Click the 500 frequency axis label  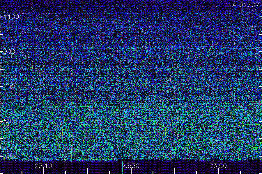tap(9, 121)
